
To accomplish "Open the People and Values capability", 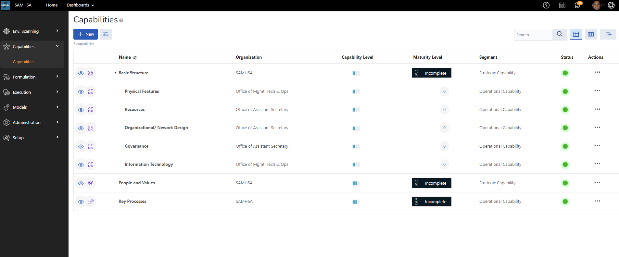I will [137, 183].
